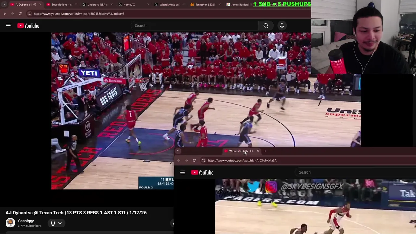This screenshot has width=416, height=234.
Task: Go back in the front browser window
Action: pyautogui.click(x=178, y=160)
